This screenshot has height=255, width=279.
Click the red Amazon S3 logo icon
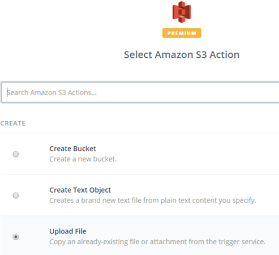[182, 12]
